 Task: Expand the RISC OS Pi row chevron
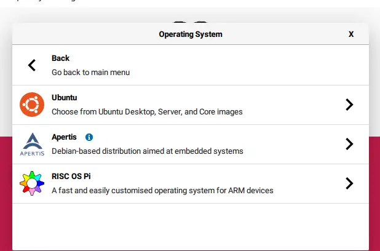pyautogui.click(x=349, y=183)
